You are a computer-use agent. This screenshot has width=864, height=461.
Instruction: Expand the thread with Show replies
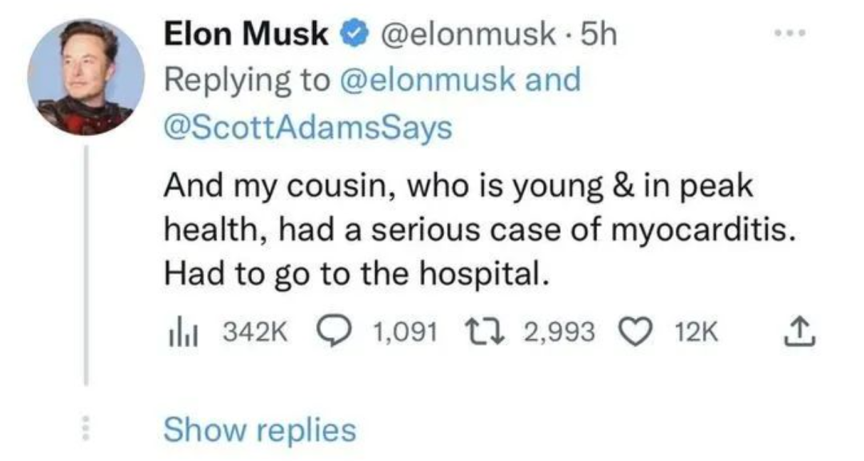(259, 430)
